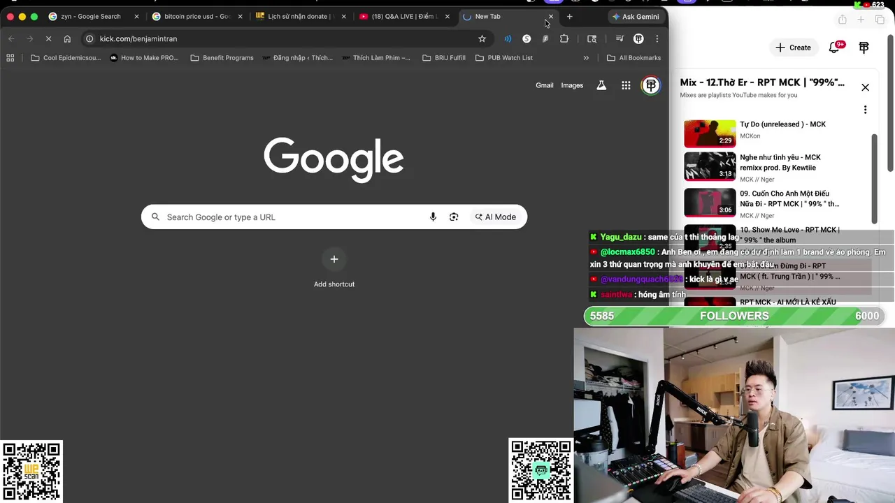Close the Mix playlist panel
This screenshot has width=895, height=503.
865,87
